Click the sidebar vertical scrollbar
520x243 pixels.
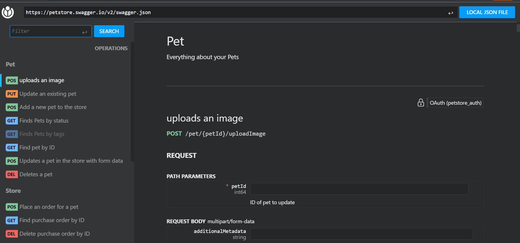(132, 102)
